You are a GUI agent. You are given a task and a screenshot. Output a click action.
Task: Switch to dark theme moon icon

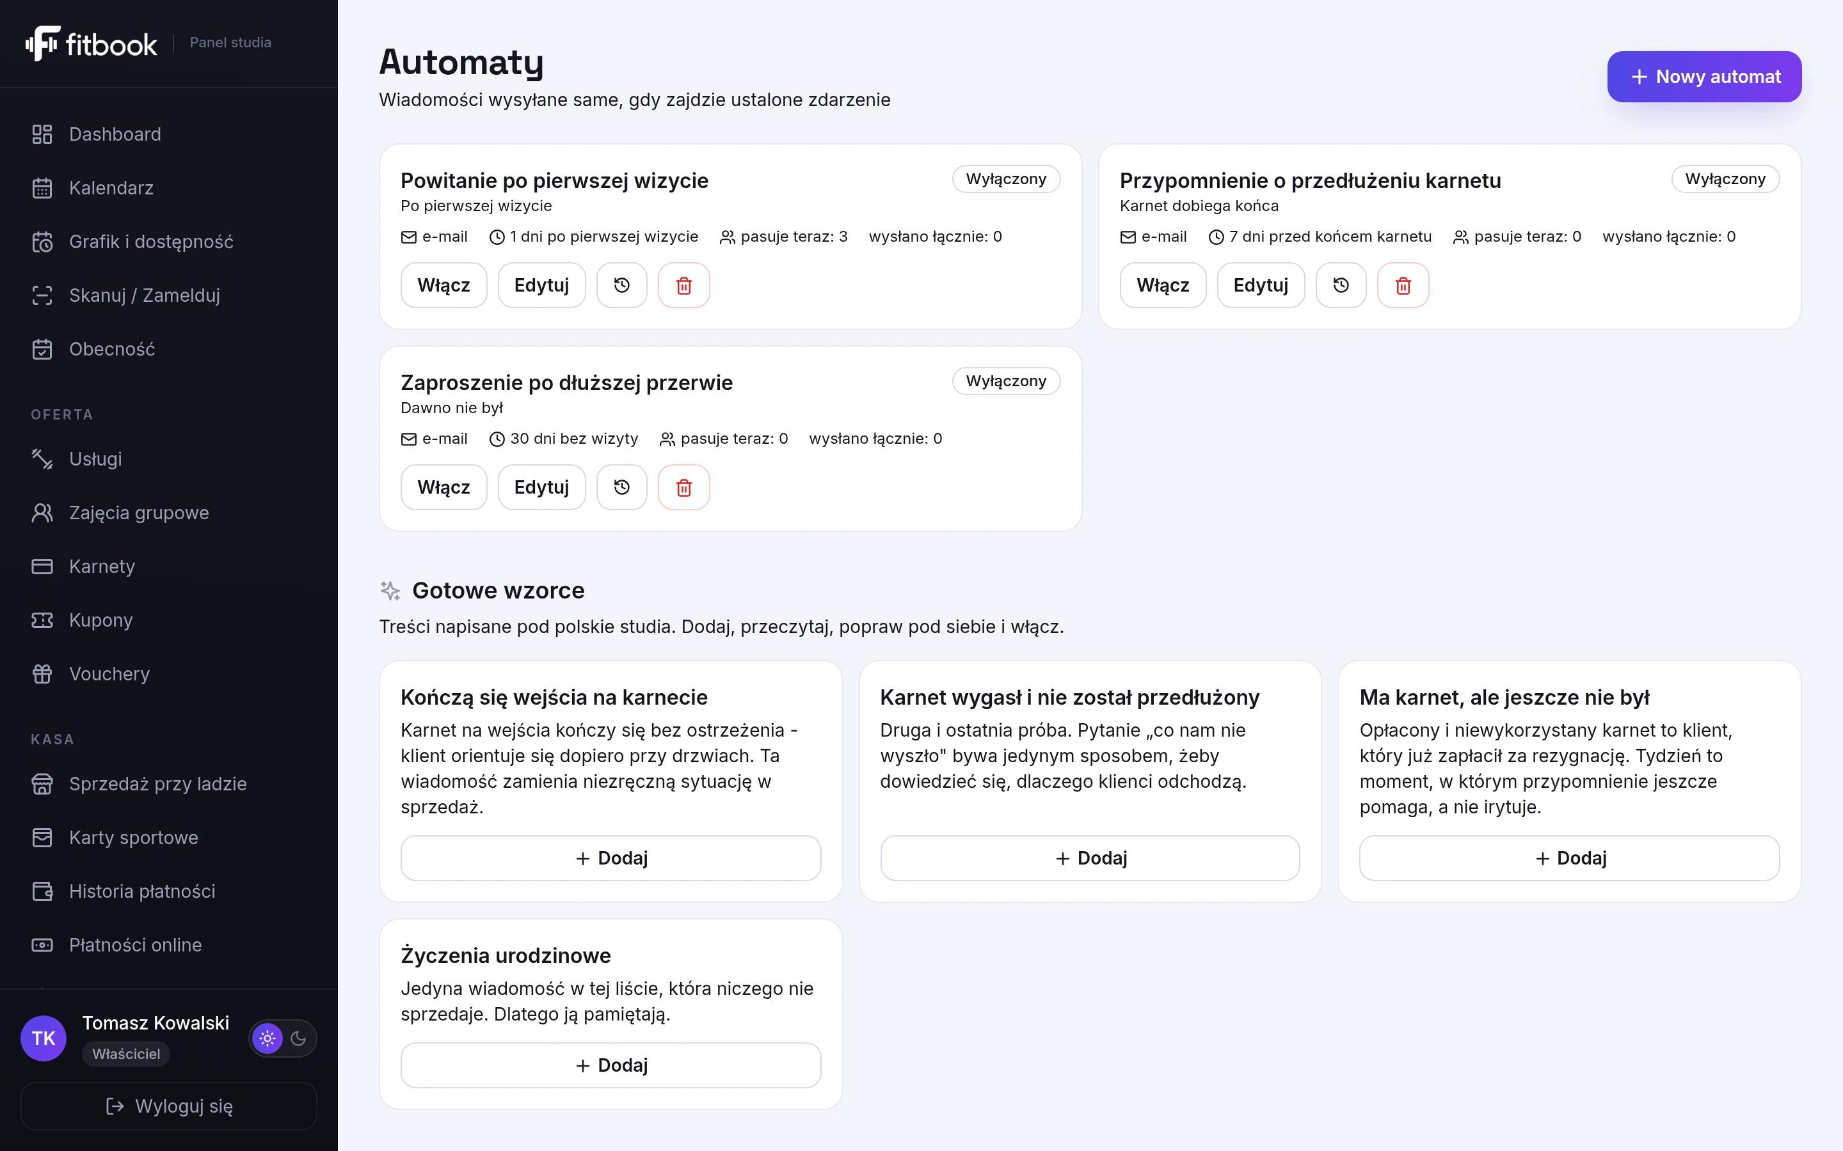point(299,1038)
